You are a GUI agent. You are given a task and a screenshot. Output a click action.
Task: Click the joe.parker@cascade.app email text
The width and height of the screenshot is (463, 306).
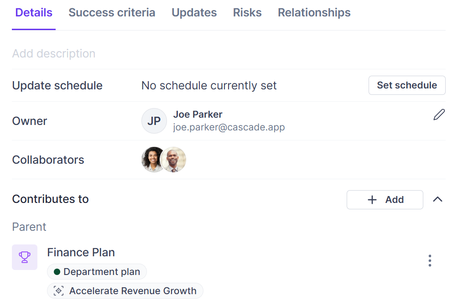pos(229,127)
